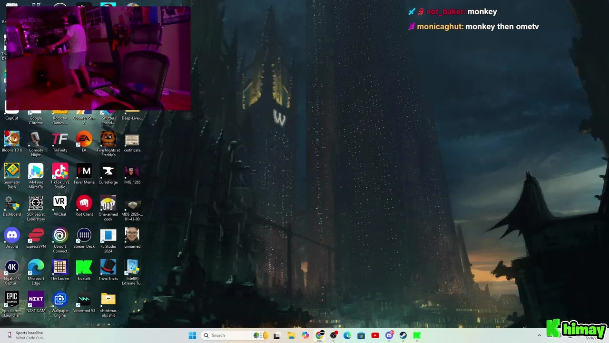Select the Intel Extreme Tuning icon

[x=132, y=272]
